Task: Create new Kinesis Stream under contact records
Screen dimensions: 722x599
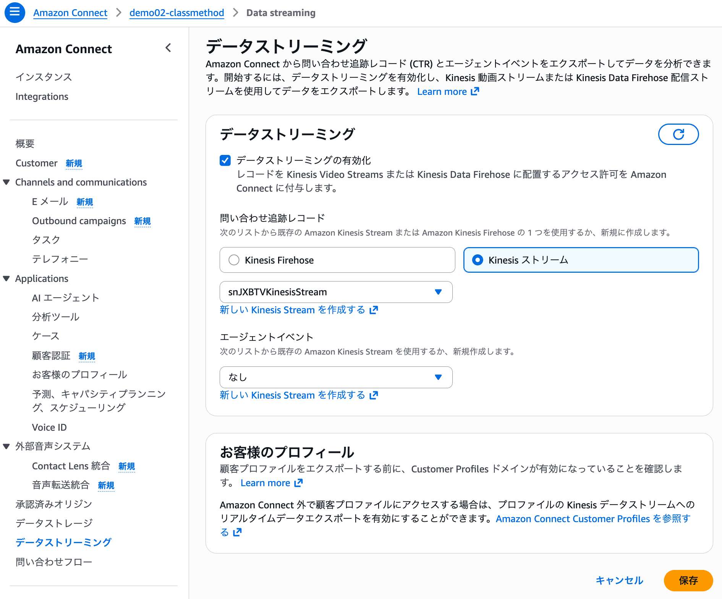Action: [x=299, y=310]
